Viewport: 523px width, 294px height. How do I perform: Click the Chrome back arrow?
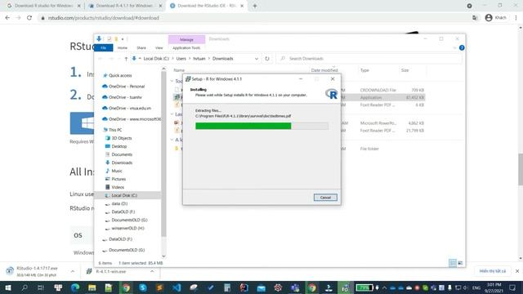[7, 18]
